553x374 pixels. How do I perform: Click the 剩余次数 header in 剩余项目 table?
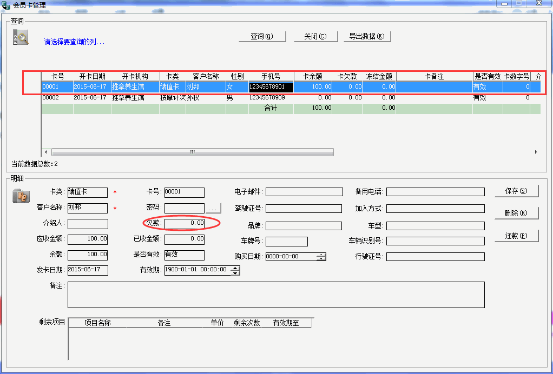coord(247,323)
